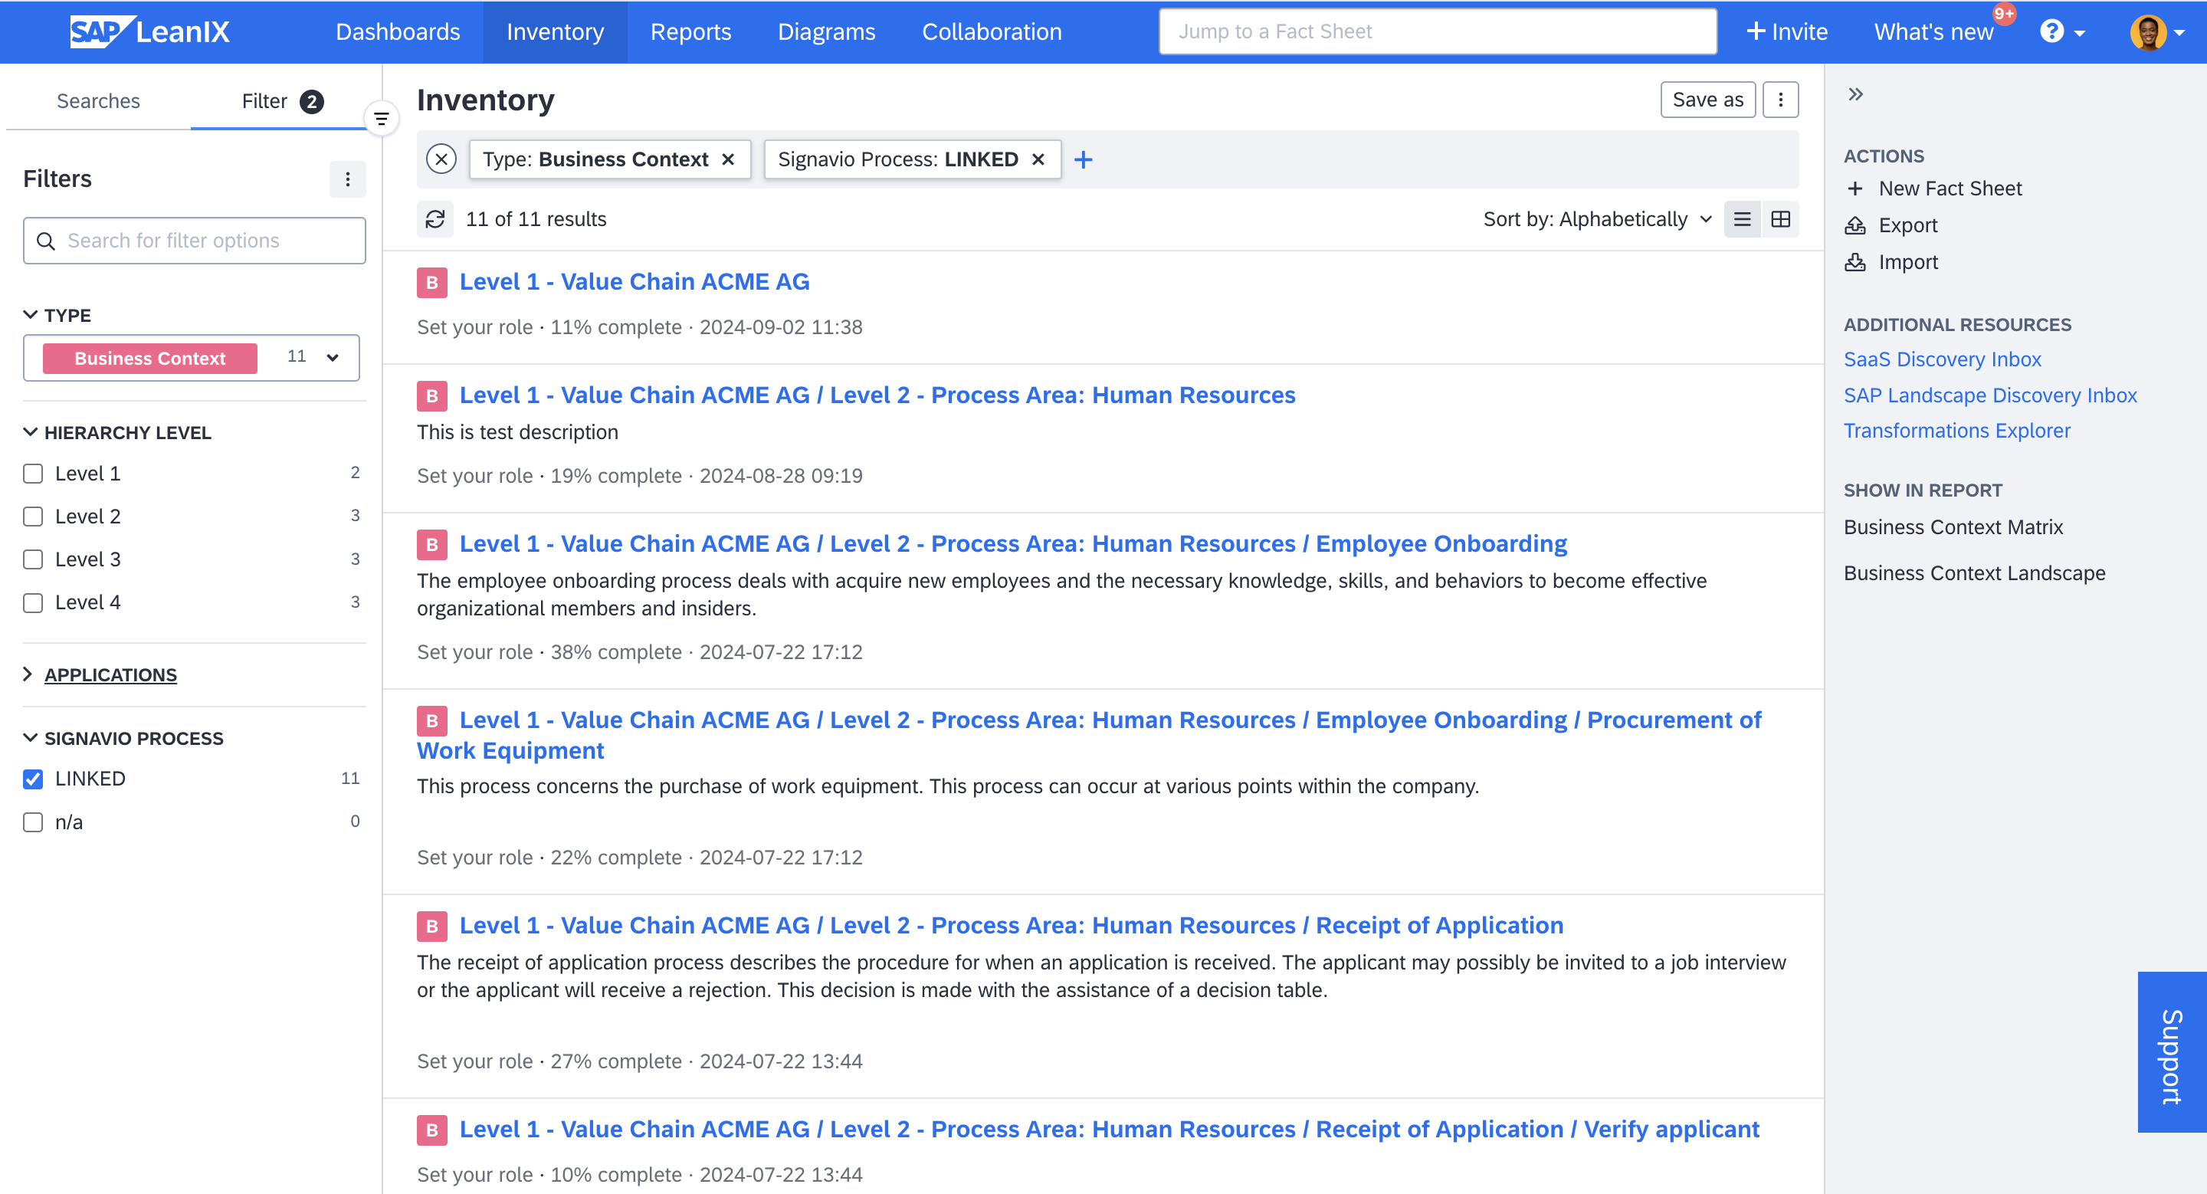The image size is (2207, 1194).
Task: Toggle the Level 1 hierarchy checkbox
Action: (32, 472)
